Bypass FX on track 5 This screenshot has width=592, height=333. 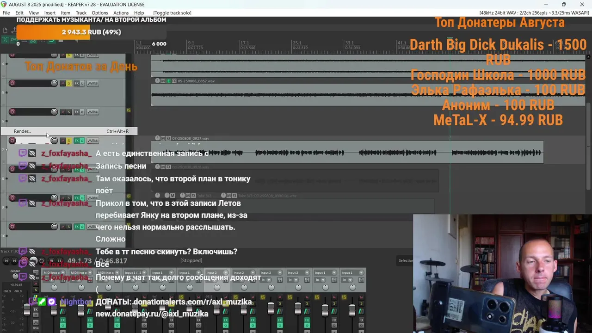tap(82, 83)
